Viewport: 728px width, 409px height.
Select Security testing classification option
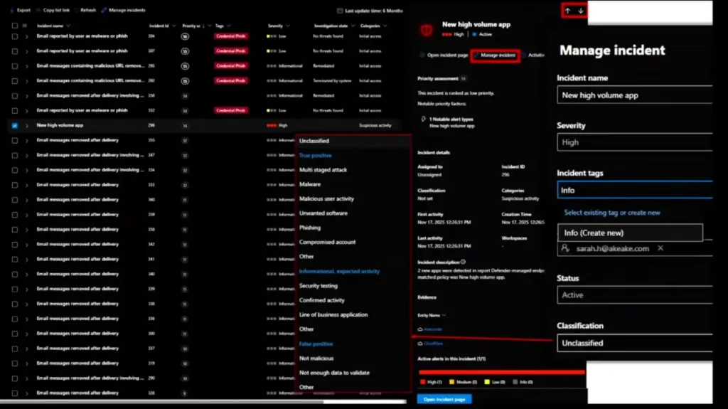click(318, 286)
